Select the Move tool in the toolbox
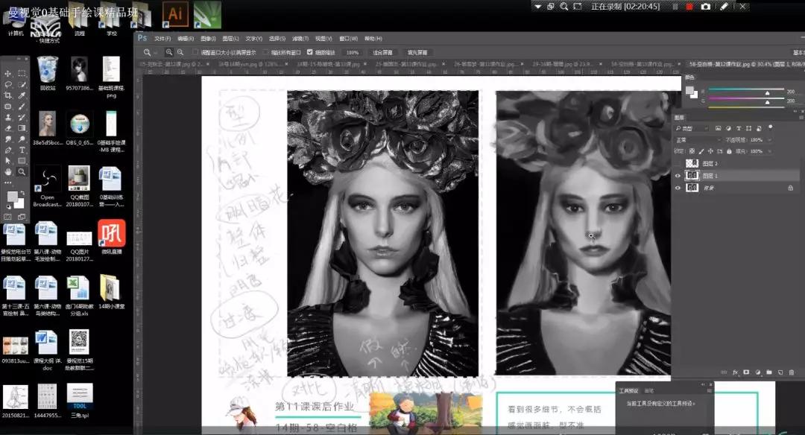Screen dimensions: 805x435 tap(8, 74)
